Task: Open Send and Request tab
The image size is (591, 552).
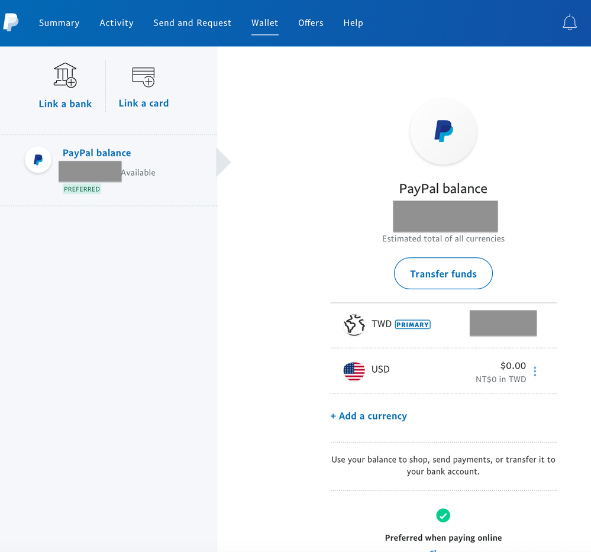Action: coord(192,23)
